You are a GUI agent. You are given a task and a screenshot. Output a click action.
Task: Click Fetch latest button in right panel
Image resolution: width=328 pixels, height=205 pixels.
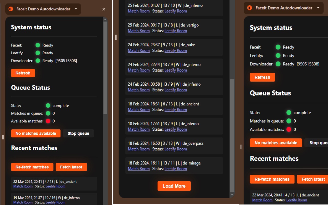coord(313,179)
